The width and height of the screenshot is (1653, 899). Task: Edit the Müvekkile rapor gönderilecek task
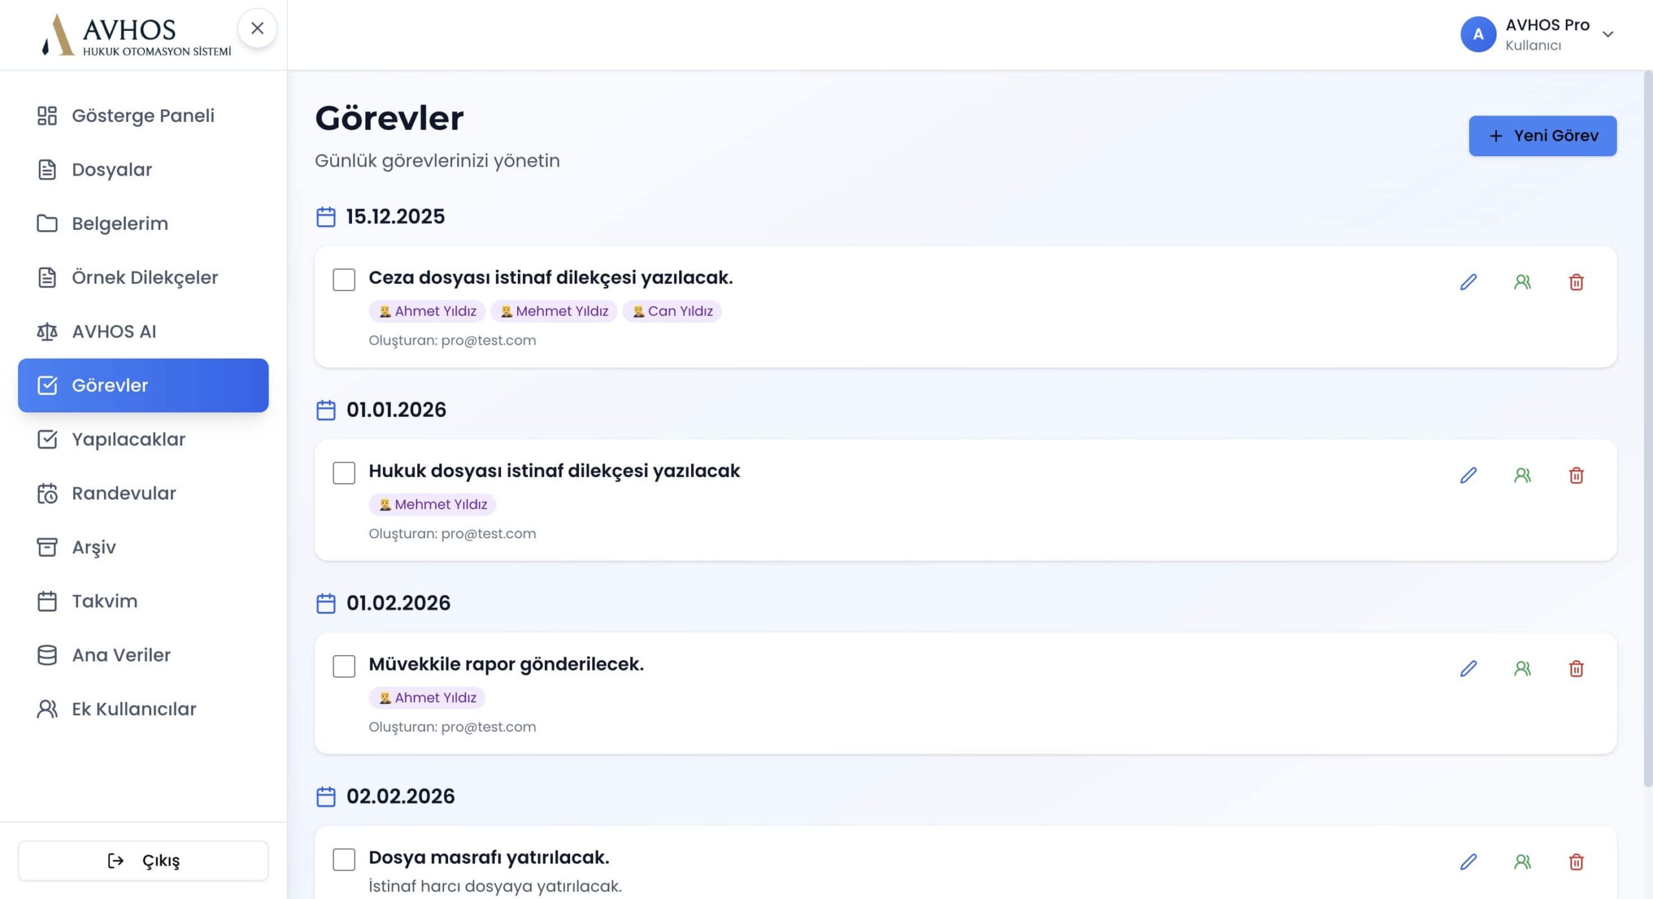(1468, 669)
